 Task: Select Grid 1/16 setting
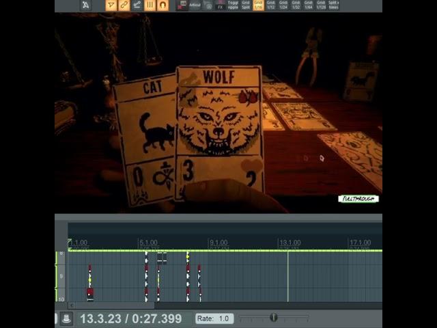(258, 5)
